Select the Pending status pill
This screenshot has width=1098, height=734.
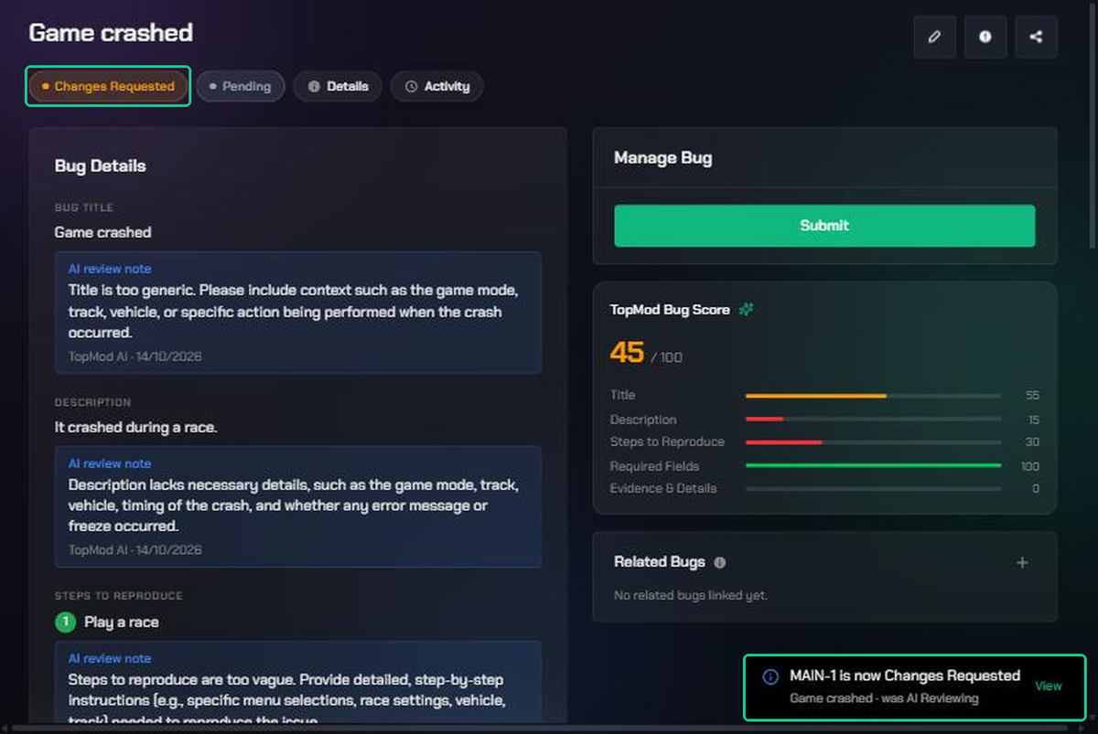[241, 86]
